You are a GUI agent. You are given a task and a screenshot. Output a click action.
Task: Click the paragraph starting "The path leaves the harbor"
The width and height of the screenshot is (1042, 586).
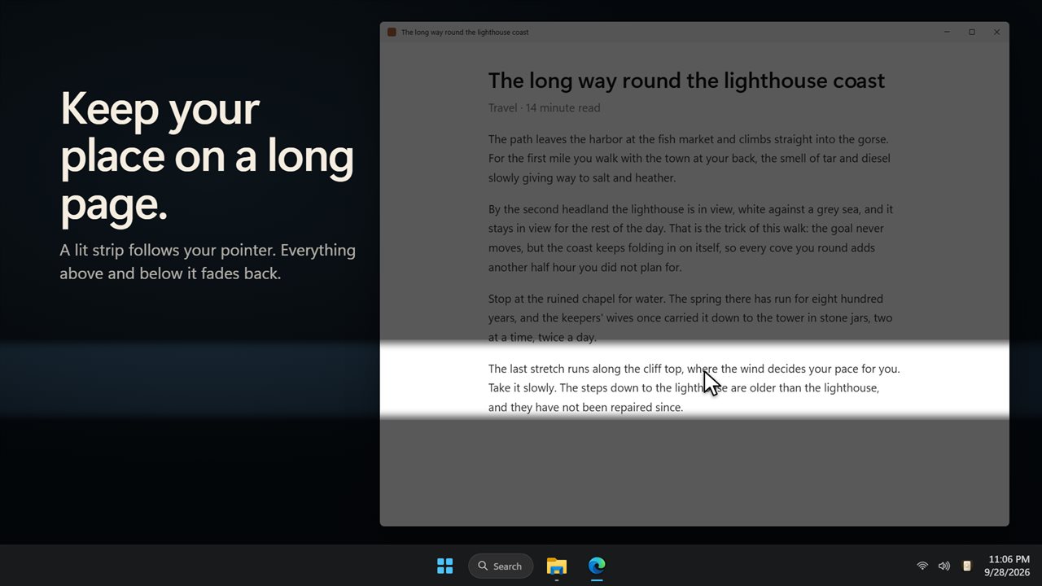point(690,159)
